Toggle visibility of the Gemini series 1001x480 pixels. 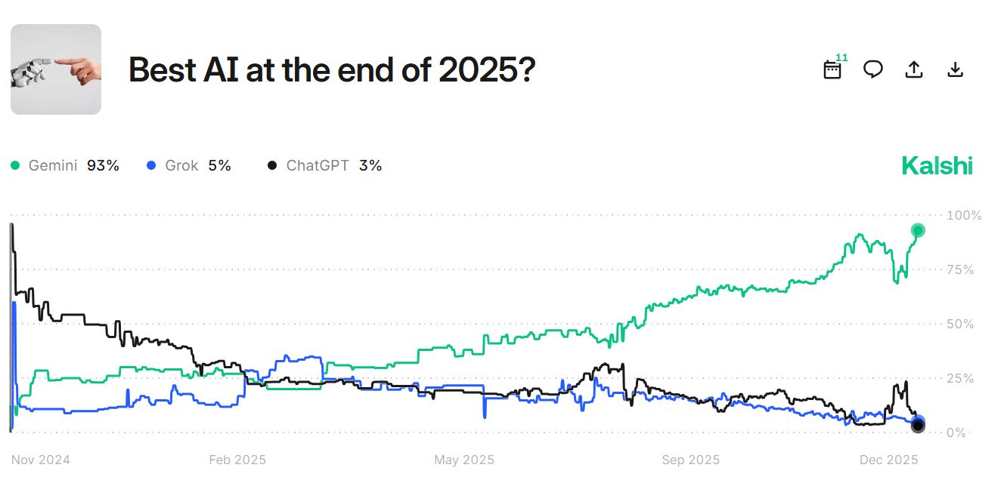(53, 165)
